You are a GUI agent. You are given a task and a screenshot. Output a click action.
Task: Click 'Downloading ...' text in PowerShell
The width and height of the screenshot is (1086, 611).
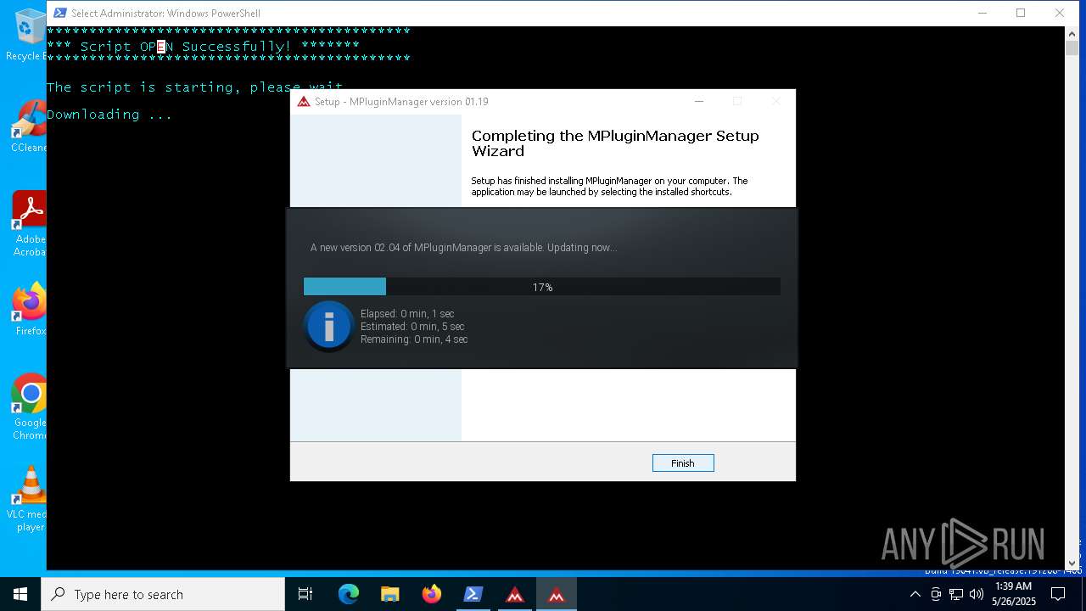tap(109, 115)
